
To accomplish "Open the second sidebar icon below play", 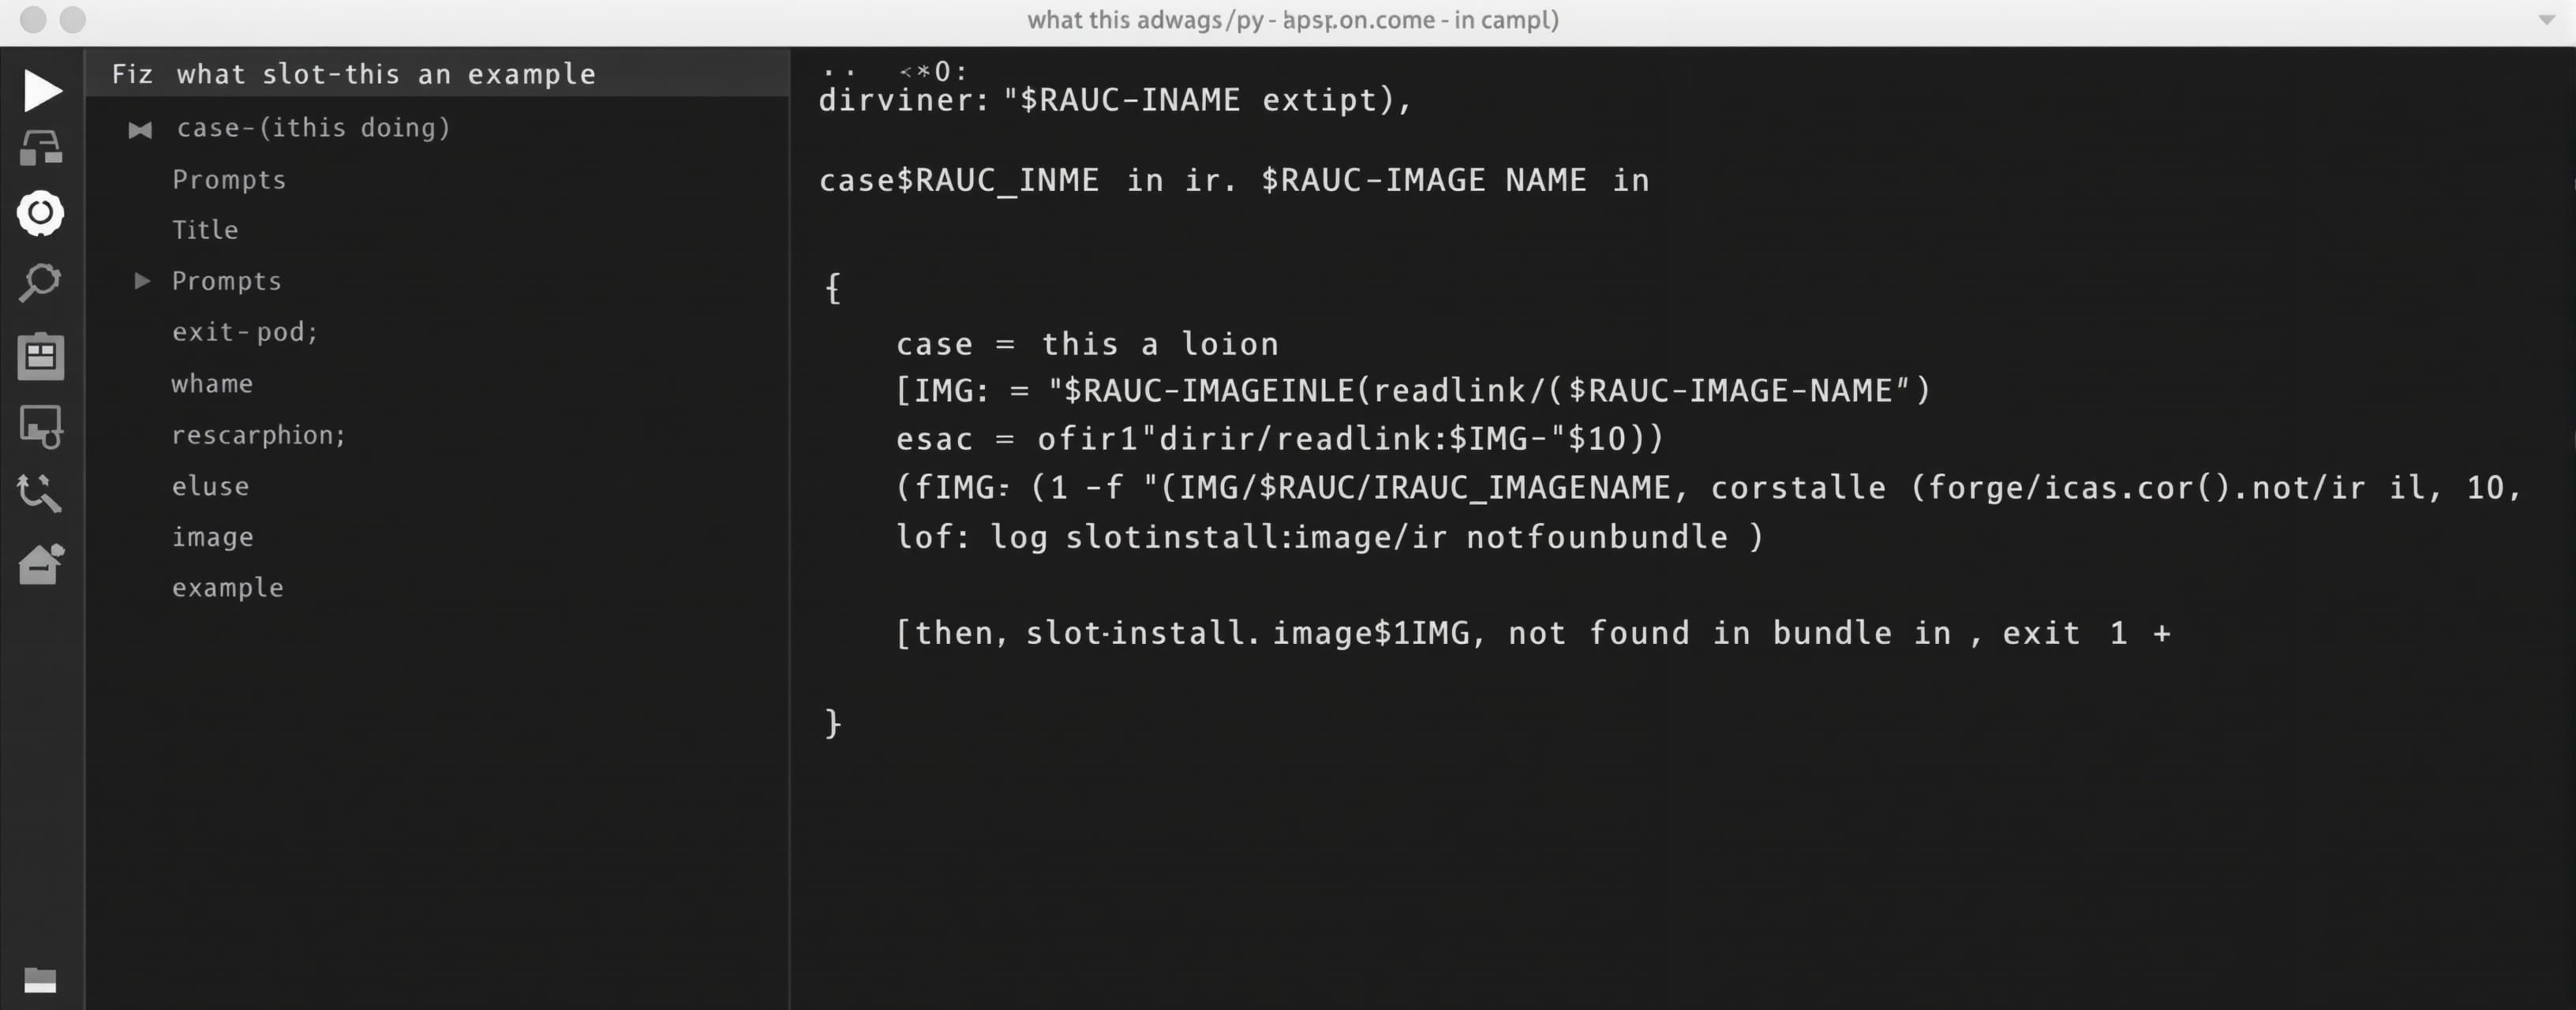I will click(41, 148).
